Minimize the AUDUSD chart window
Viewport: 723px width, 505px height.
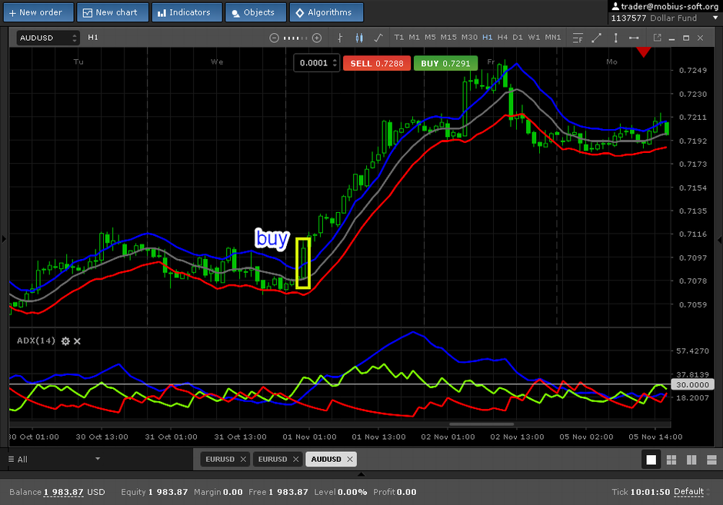coord(671,38)
